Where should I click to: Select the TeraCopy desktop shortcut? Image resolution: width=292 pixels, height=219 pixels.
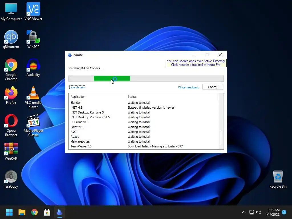click(11, 179)
